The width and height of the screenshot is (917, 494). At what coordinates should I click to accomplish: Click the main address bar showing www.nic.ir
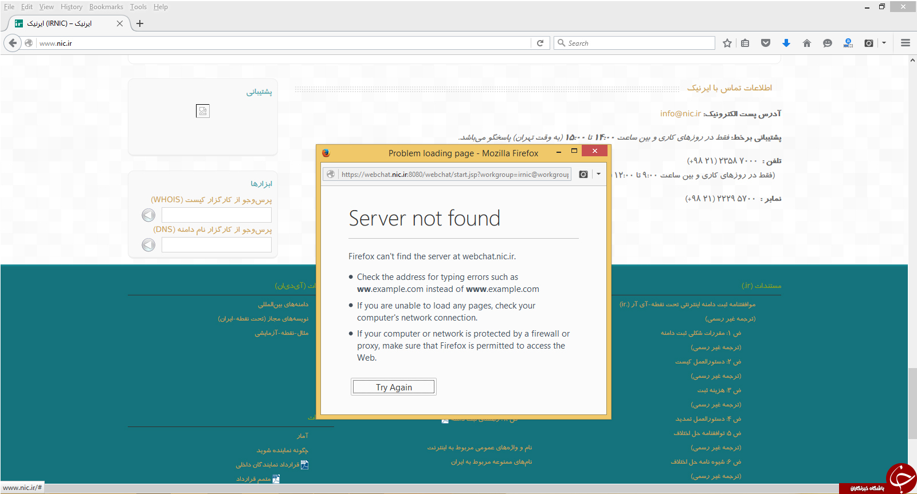tap(284, 43)
